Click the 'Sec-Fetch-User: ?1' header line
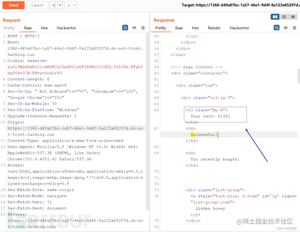300x232 pixels. (30, 202)
